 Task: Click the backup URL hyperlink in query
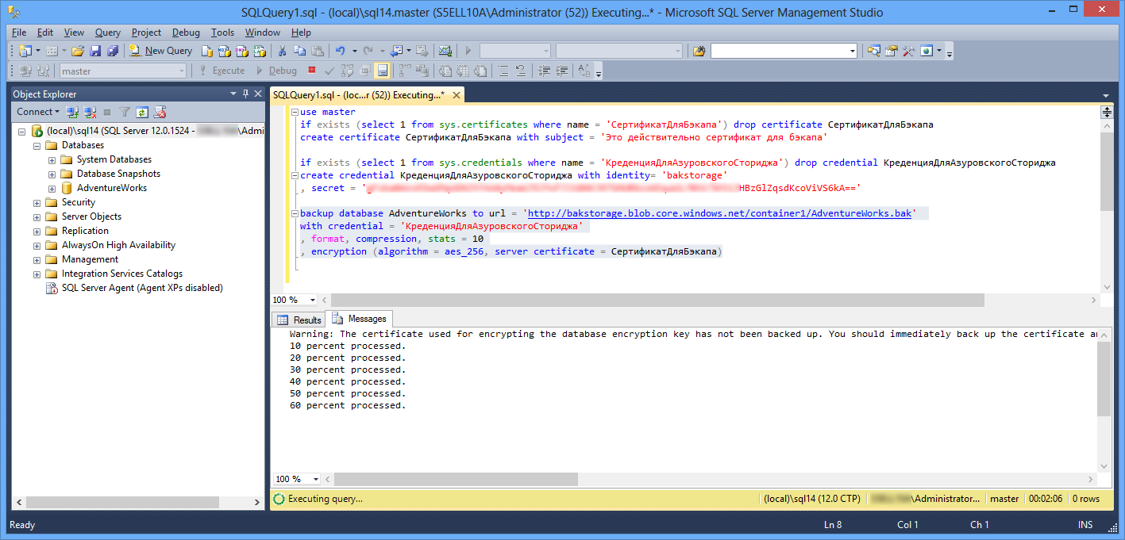coord(719,213)
